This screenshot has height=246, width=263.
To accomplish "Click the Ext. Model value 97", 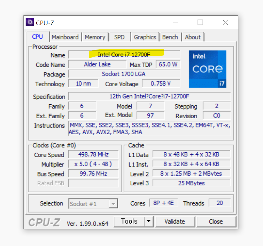I will pos(151,115).
